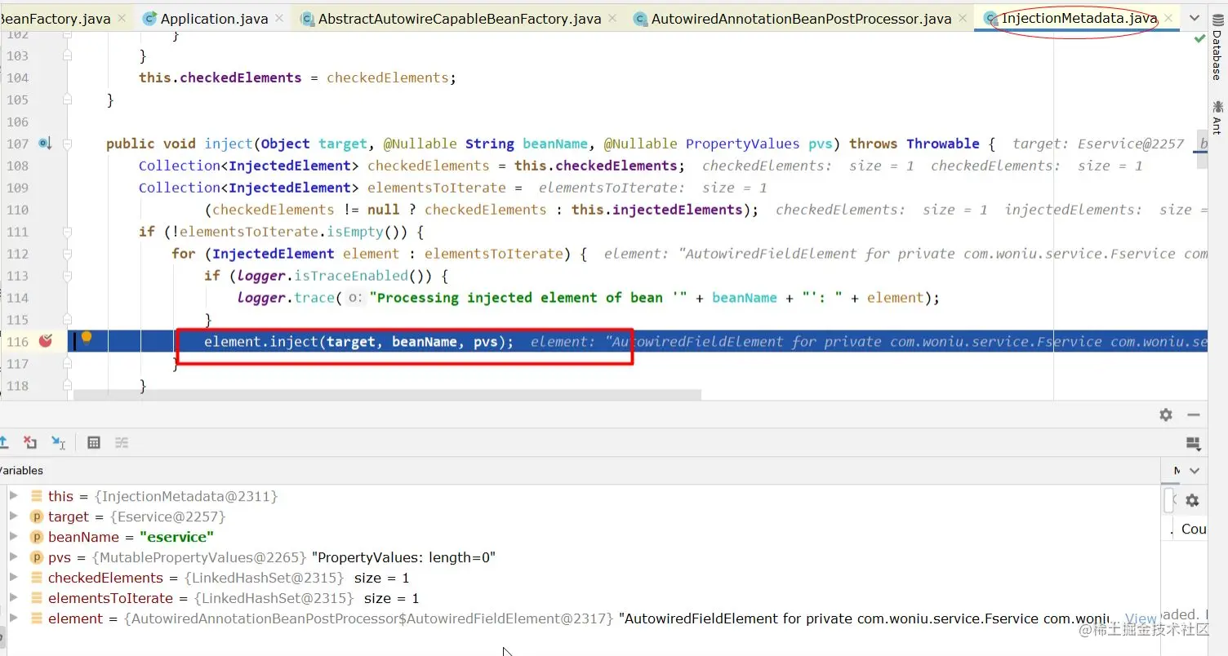Click the Trace Current Stream Chain icon
Viewport: 1228px width, 656px height.
(x=122, y=442)
